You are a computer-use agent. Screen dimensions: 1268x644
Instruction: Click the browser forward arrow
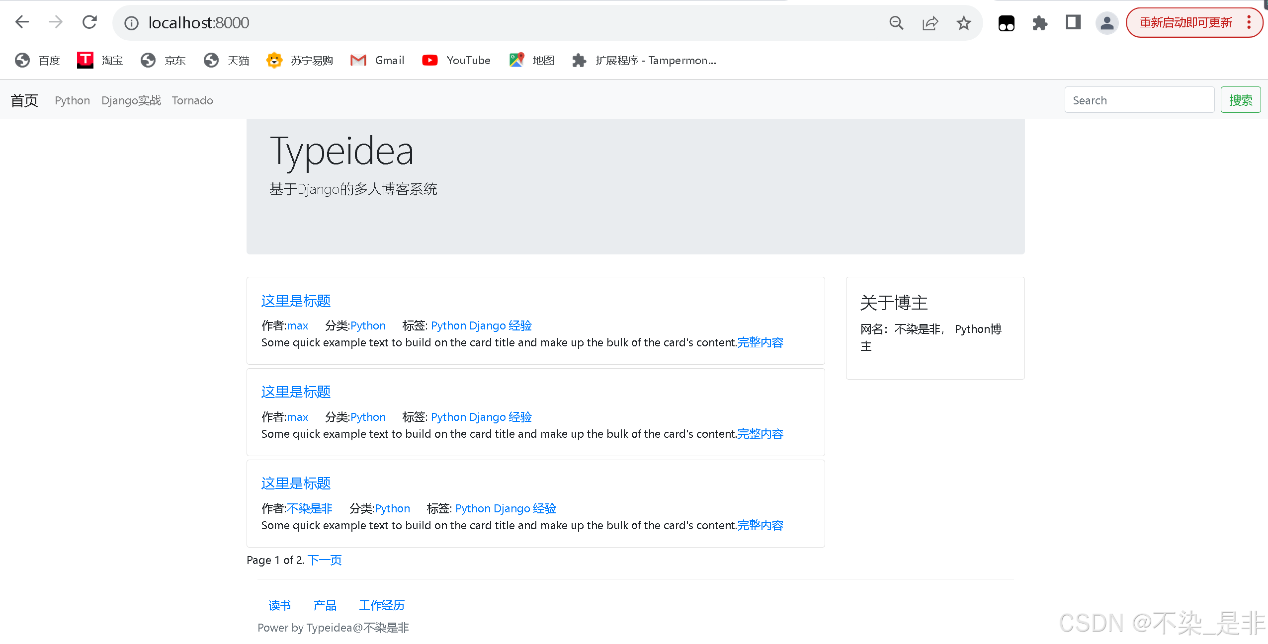56,22
